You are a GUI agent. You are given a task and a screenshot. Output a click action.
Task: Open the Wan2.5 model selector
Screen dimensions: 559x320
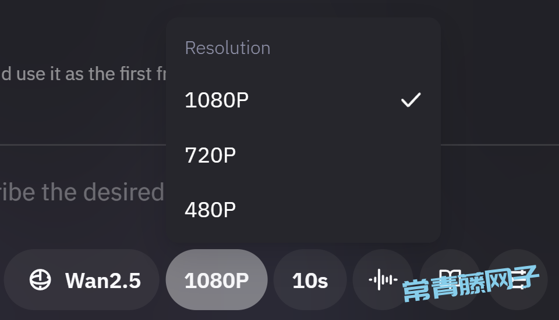pos(82,280)
